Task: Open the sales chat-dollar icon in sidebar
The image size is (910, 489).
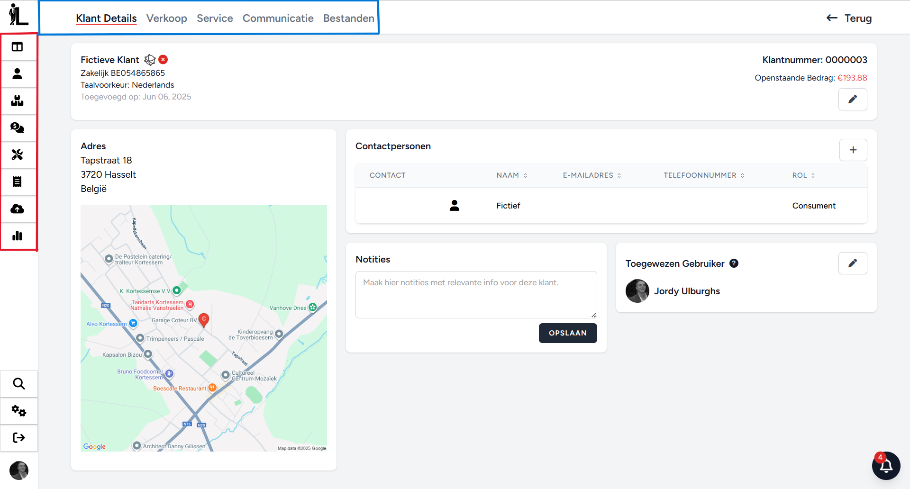Action: click(18, 128)
